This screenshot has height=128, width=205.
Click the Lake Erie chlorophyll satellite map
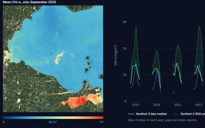tap(53, 59)
